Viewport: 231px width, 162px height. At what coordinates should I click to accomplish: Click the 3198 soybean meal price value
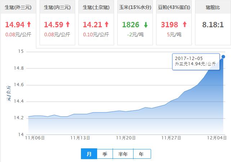tap(169, 24)
